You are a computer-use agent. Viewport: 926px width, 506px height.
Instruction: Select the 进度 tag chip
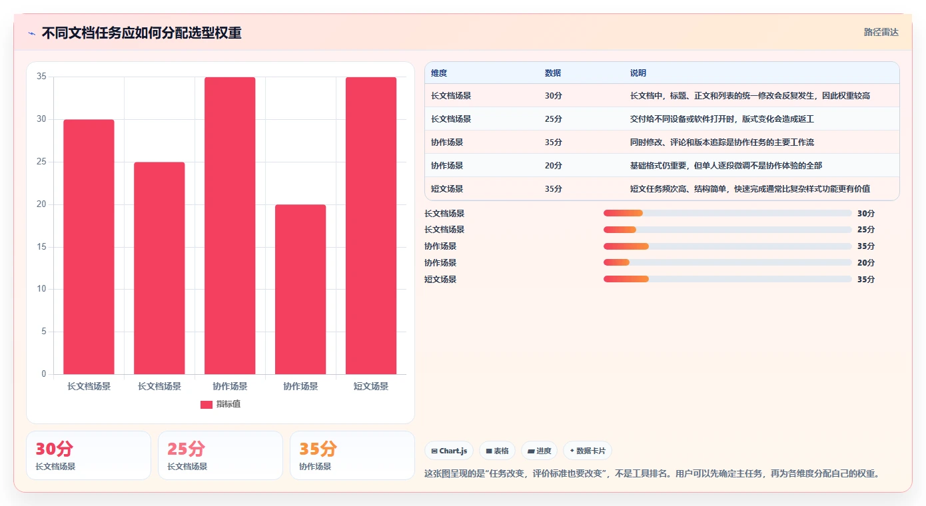click(x=539, y=451)
